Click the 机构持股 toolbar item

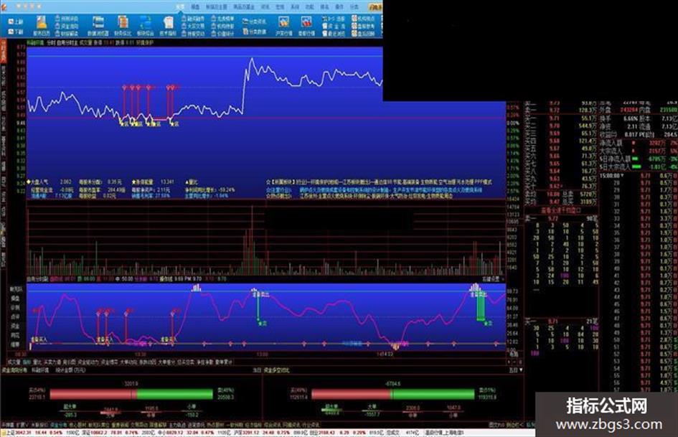(x=222, y=26)
